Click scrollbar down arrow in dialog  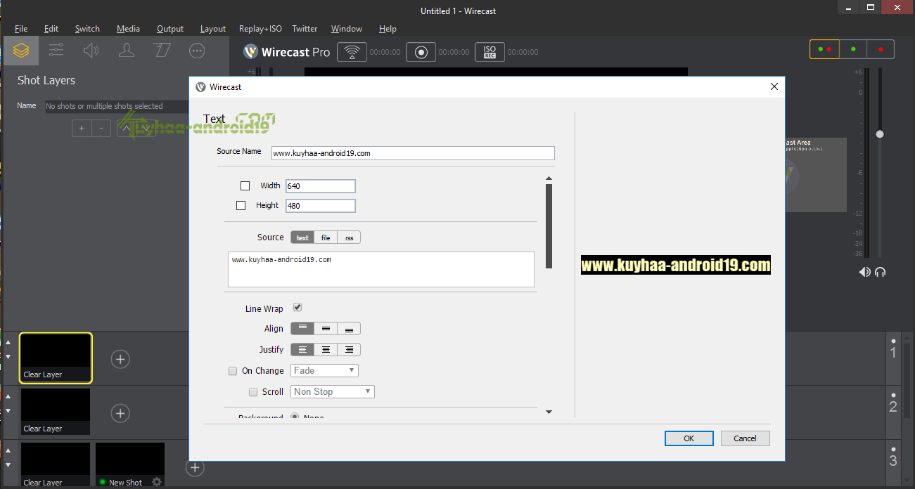(x=549, y=412)
